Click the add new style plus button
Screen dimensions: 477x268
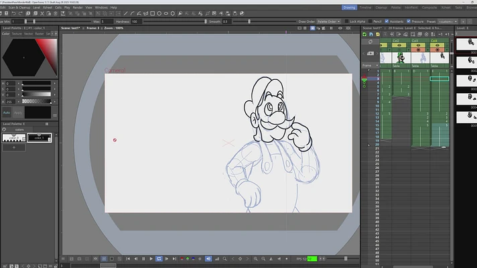14,147
